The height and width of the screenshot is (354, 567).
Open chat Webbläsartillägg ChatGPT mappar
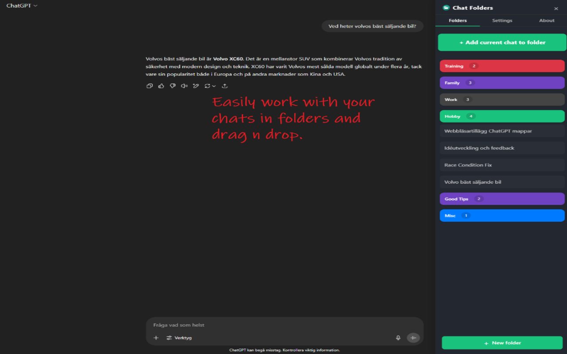502,131
